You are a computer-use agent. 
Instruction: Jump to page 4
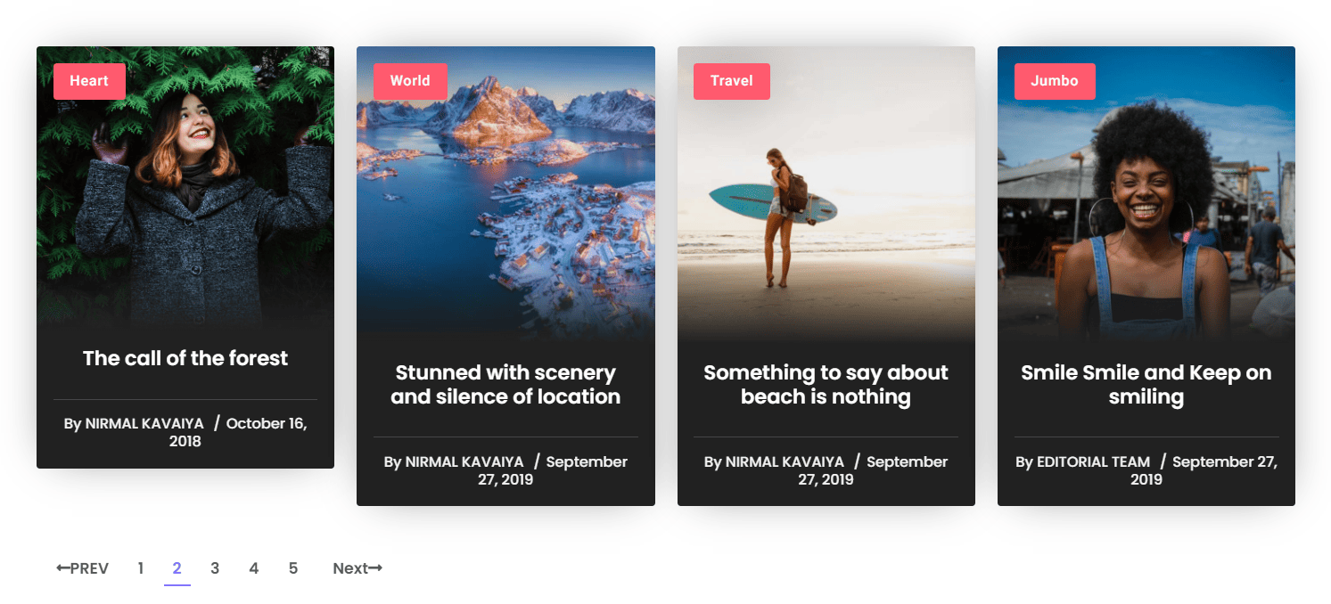point(254,568)
